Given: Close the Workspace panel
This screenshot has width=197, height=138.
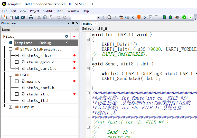Looking at the screenshot, I should pyautogui.click(x=77, y=23).
